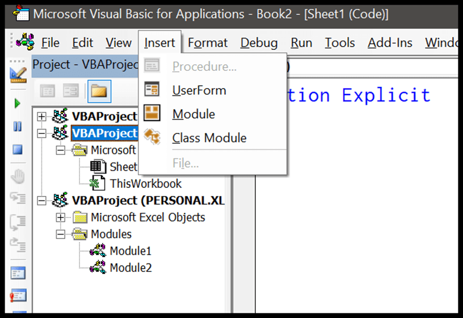Click the UserForm icon in Insert menu
This screenshot has width=463, height=318.
click(152, 90)
